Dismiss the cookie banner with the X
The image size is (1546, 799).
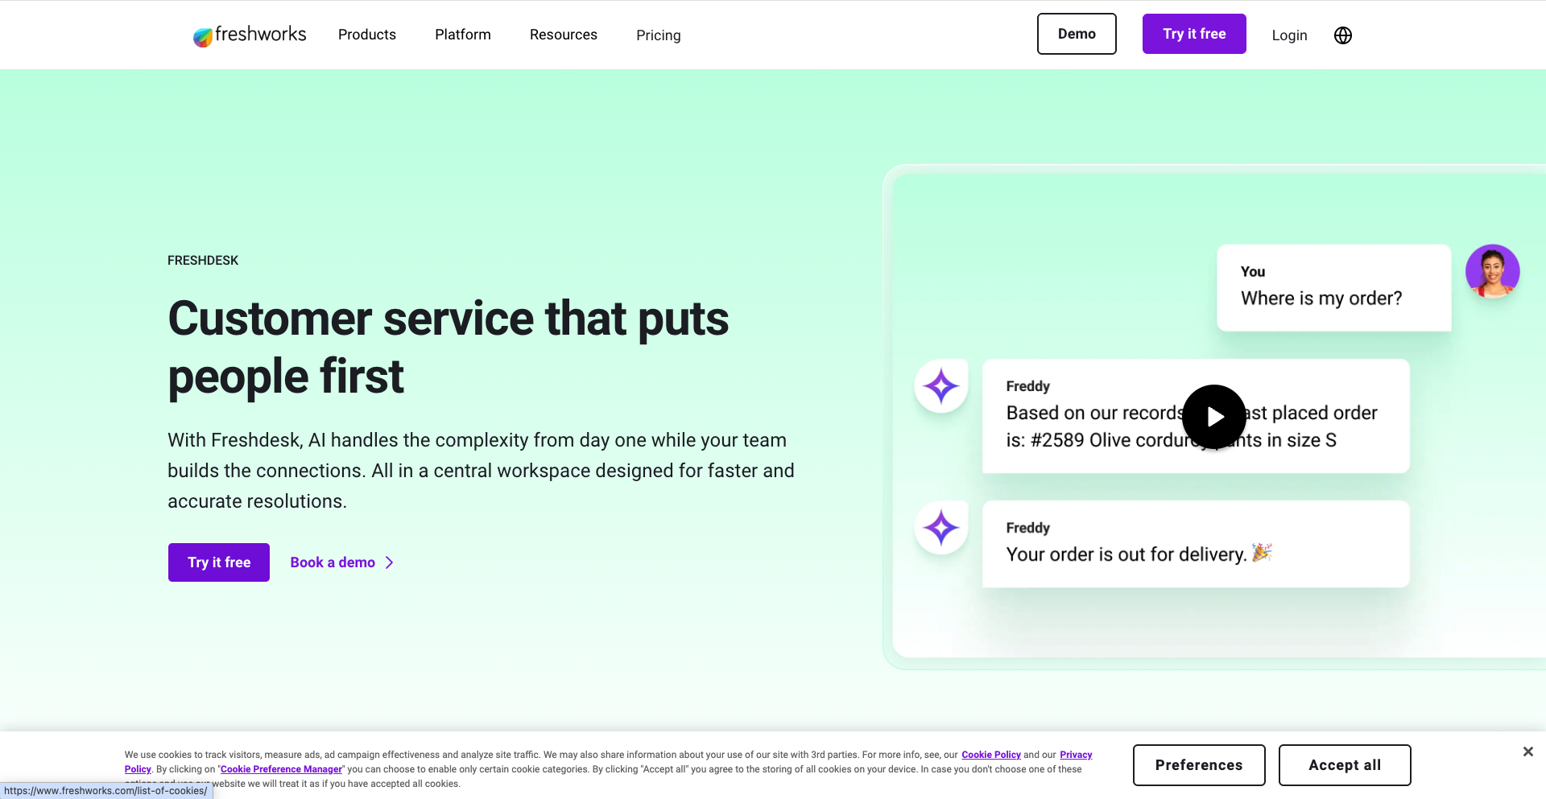pyautogui.click(x=1527, y=752)
